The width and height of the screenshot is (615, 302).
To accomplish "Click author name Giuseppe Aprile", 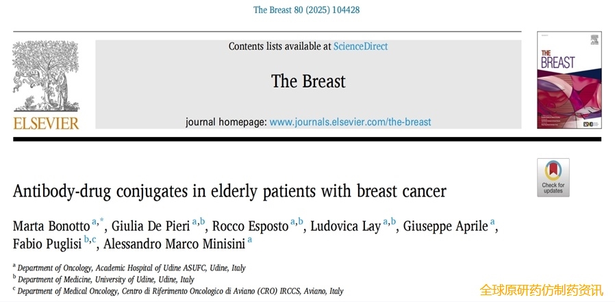I will [x=446, y=227].
